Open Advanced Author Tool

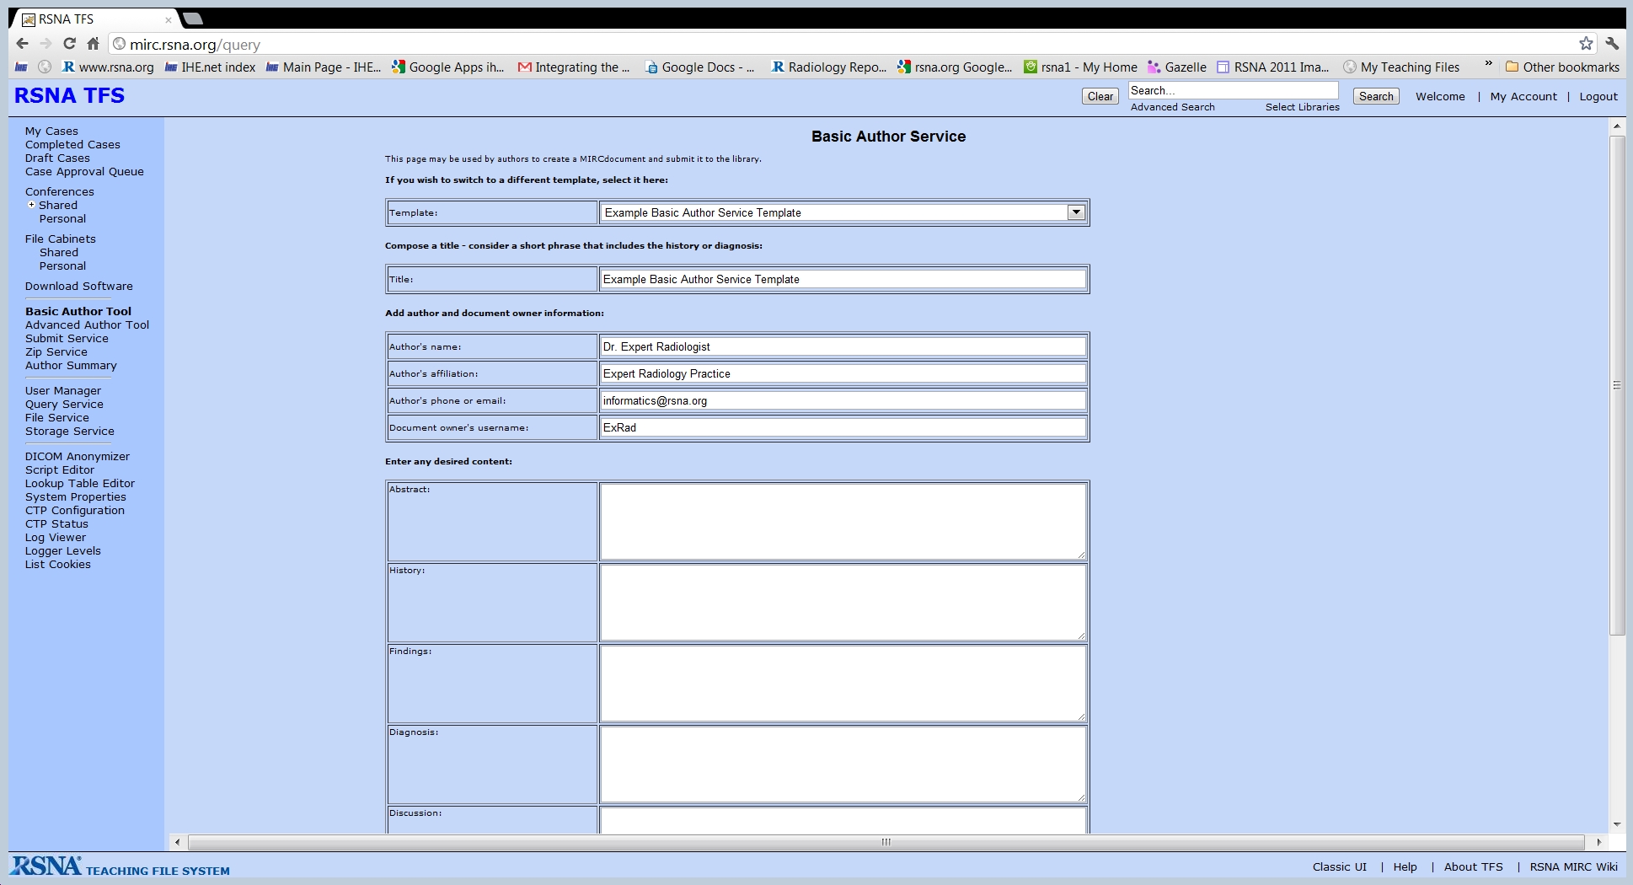(87, 325)
